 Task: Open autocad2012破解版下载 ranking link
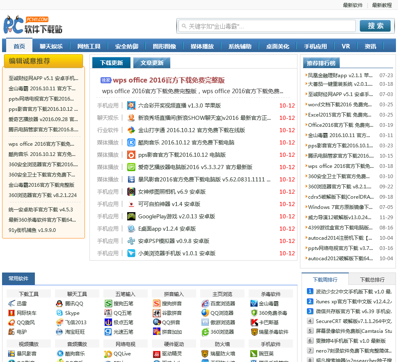click(x=340, y=259)
